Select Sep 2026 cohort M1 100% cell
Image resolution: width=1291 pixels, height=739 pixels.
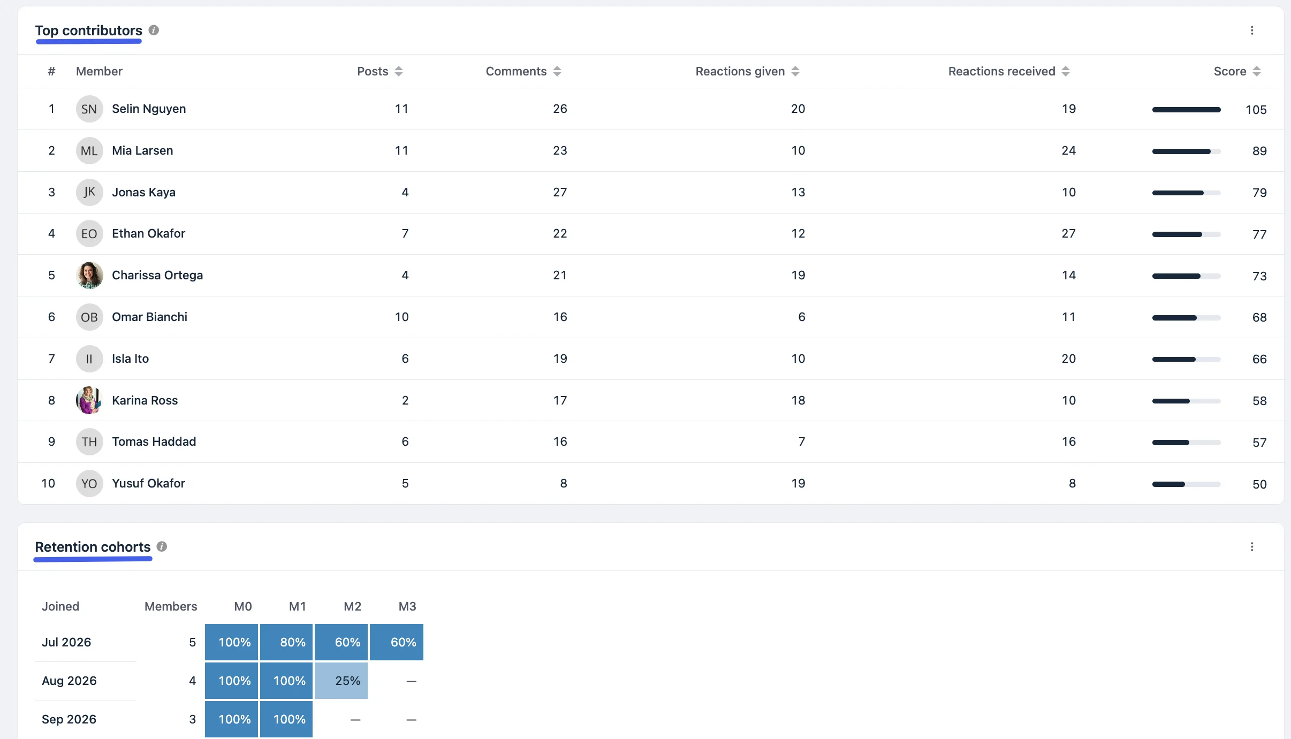(286, 719)
